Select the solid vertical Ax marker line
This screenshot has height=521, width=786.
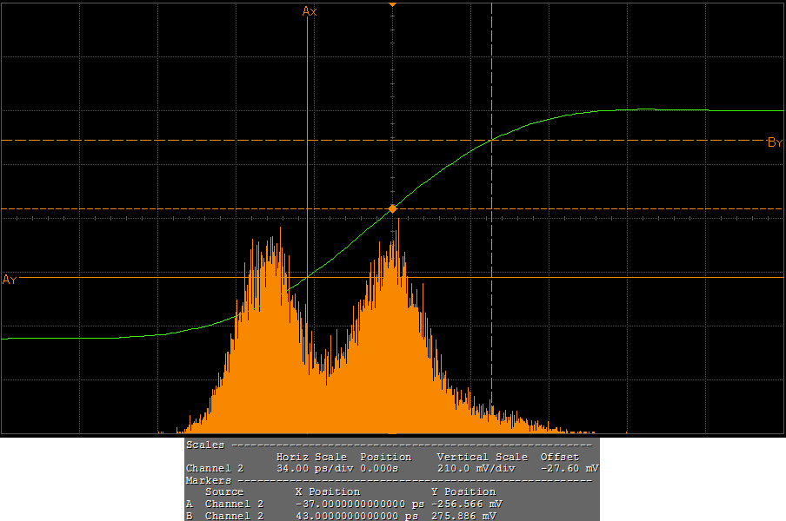click(x=308, y=130)
